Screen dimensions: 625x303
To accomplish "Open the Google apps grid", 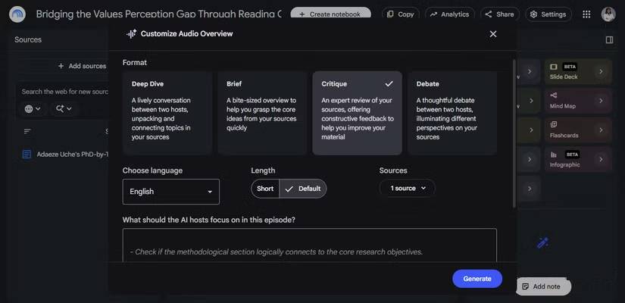I will tap(586, 14).
